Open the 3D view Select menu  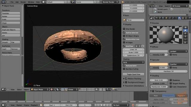pyautogui.click(x=19, y=89)
